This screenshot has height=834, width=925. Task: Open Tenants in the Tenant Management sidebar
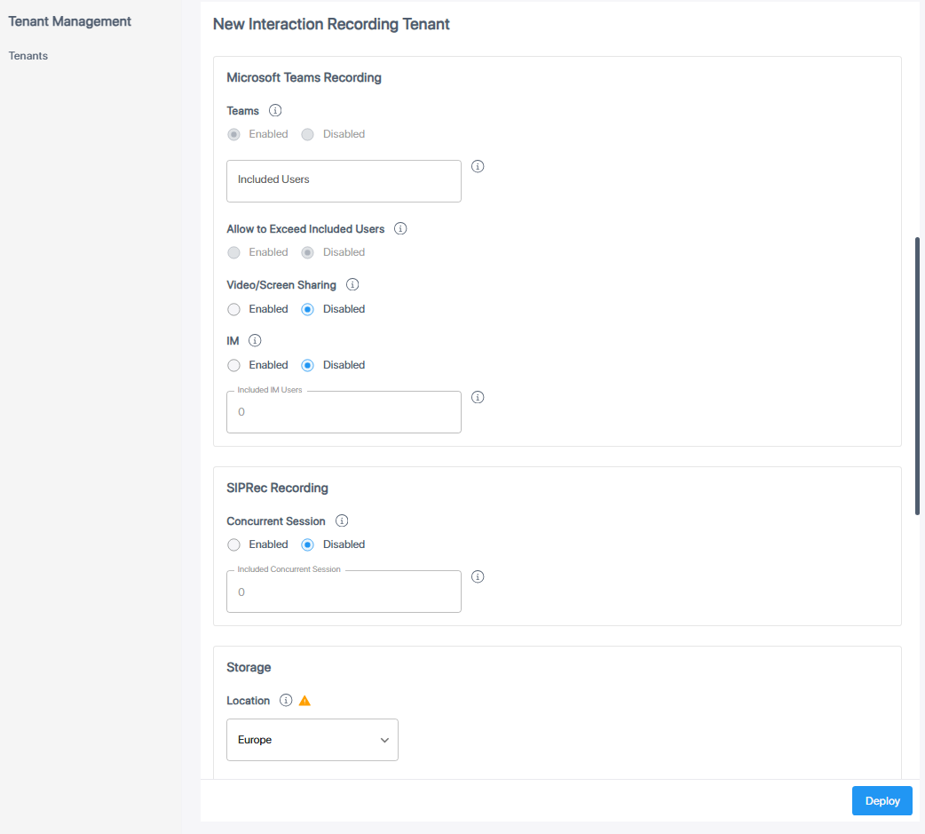28,56
